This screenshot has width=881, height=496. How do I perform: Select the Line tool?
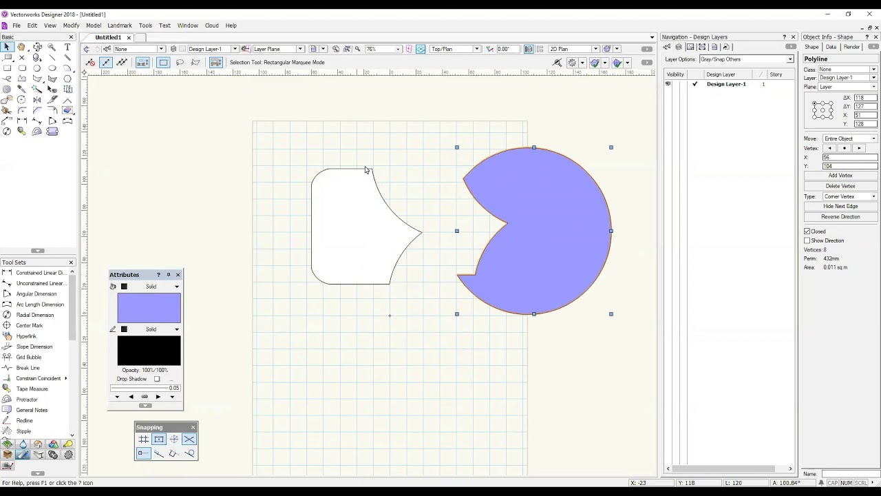pos(52,58)
